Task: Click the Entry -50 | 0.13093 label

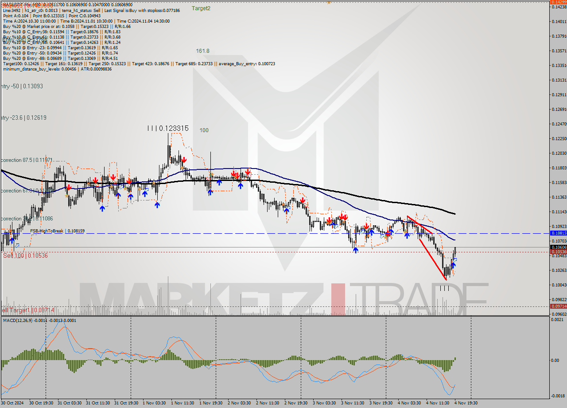Action: pyautogui.click(x=21, y=86)
